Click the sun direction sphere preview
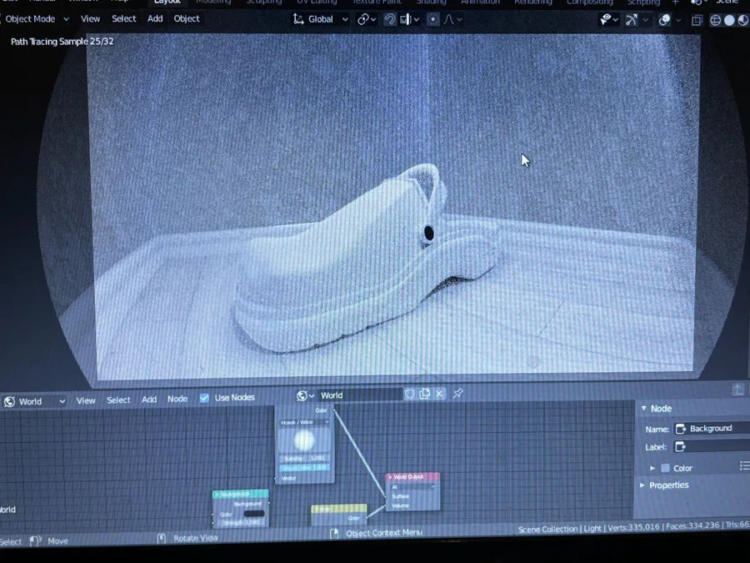 coord(303,440)
